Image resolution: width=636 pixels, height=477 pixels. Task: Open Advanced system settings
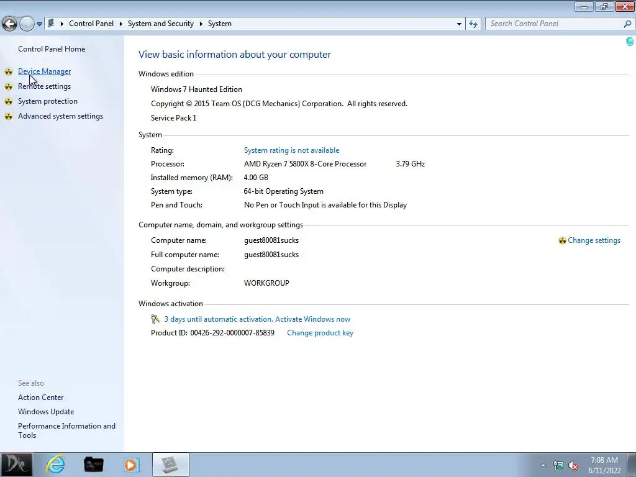tap(60, 116)
